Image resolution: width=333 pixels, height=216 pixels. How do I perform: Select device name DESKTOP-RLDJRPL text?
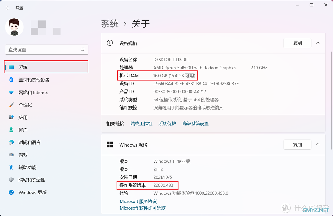click(x=171, y=60)
